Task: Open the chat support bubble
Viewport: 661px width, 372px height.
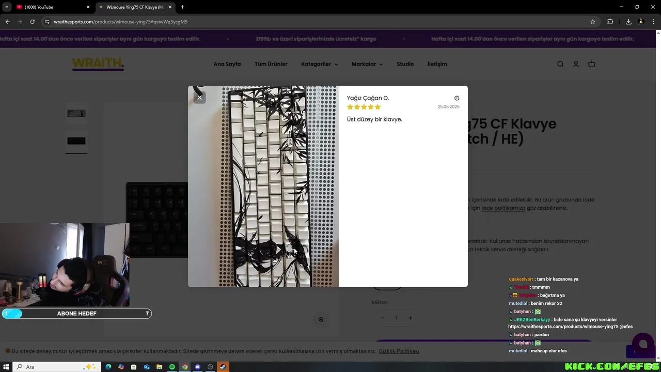Action: [643, 344]
